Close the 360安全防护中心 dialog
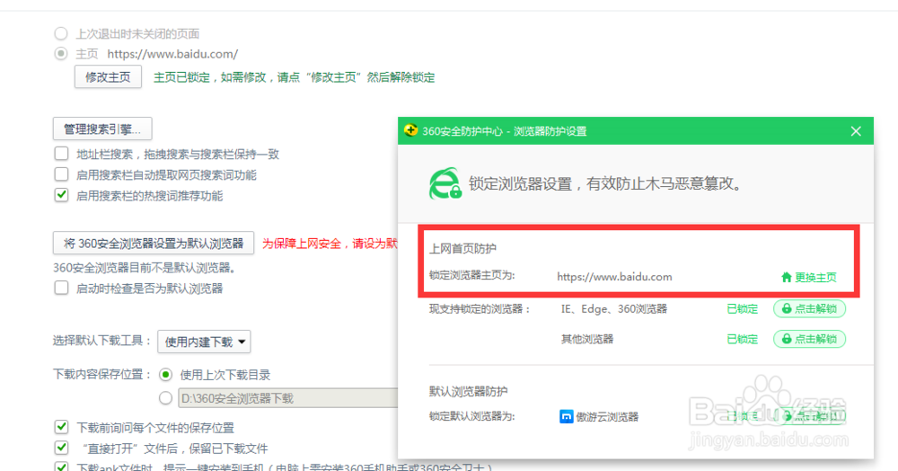This screenshot has height=471, width=898. 856,131
